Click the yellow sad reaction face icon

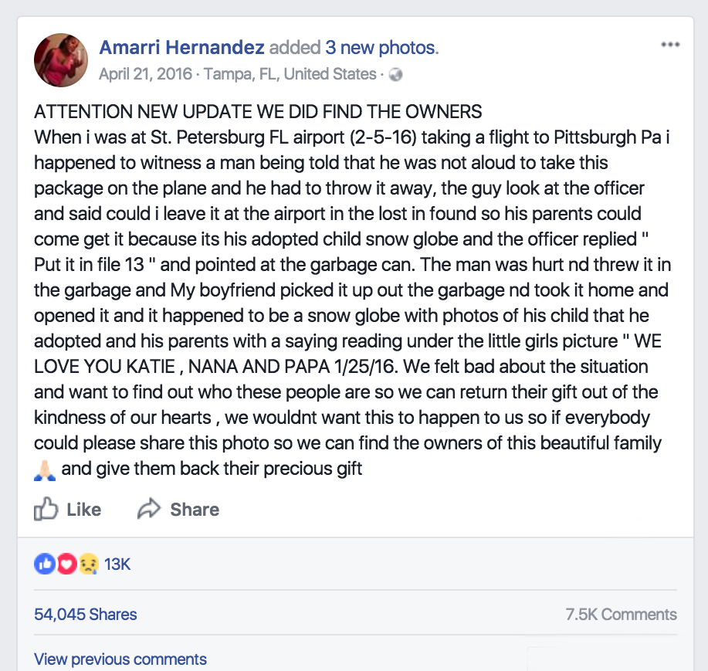click(x=89, y=564)
